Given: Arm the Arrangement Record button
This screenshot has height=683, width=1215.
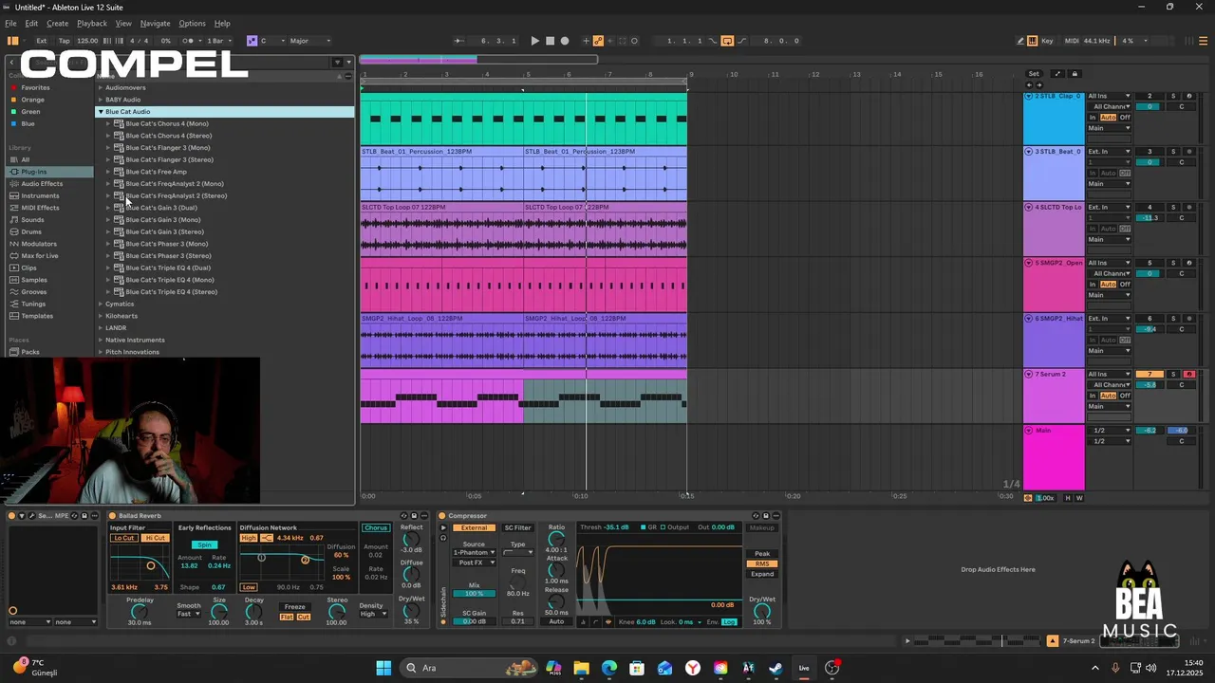Looking at the screenshot, I should coord(565,41).
